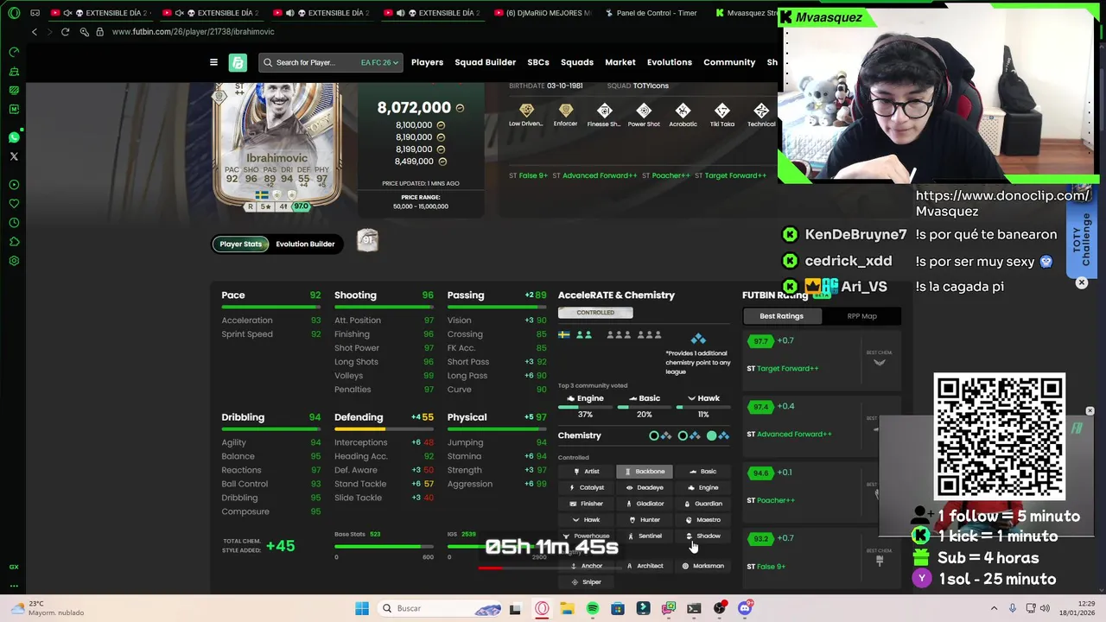Open the SBCs menu
The height and width of the screenshot is (622, 1106).
tap(538, 62)
